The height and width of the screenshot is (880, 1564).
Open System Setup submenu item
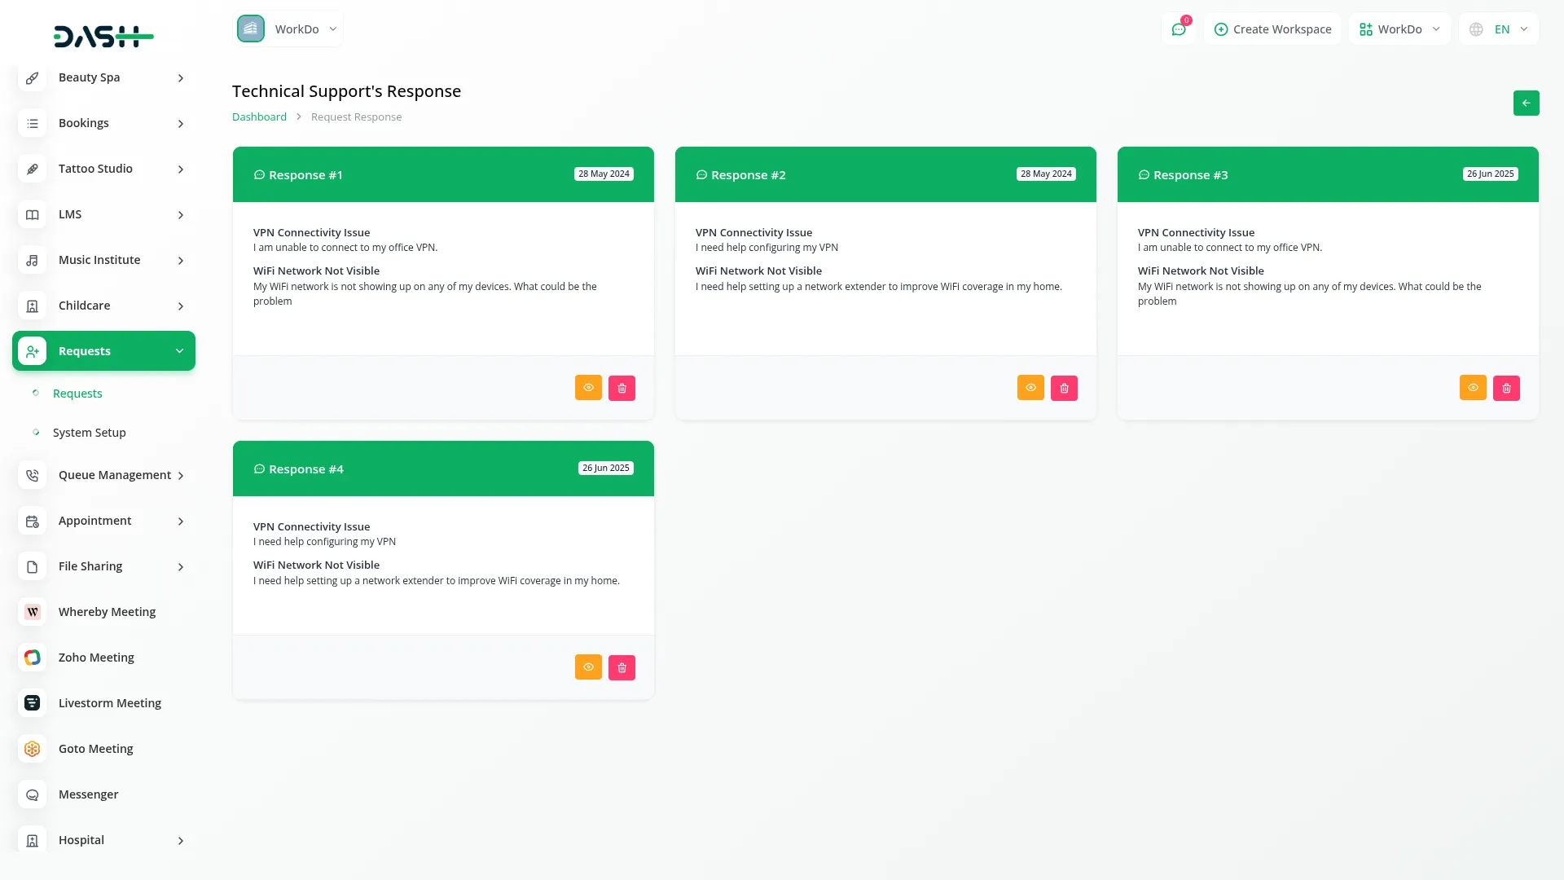(89, 433)
